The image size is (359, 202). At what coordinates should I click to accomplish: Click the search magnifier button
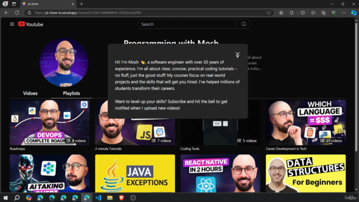[243, 24]
